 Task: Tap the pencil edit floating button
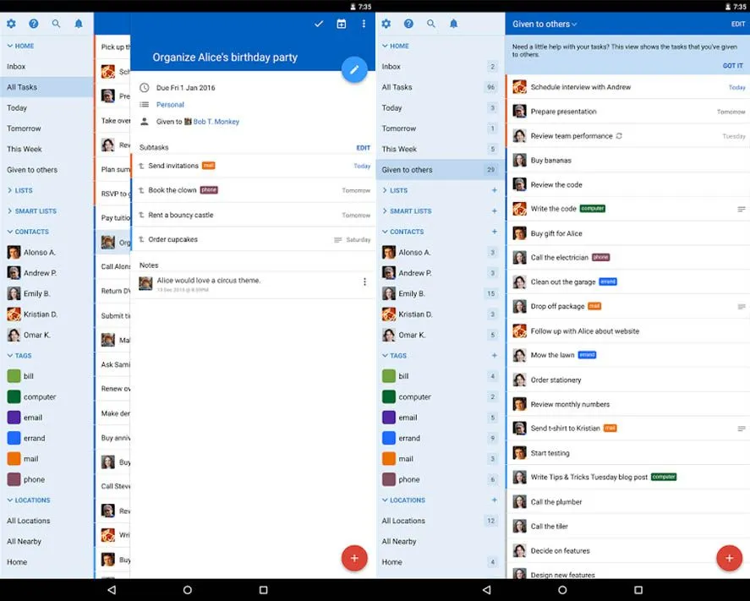point(354,69)
